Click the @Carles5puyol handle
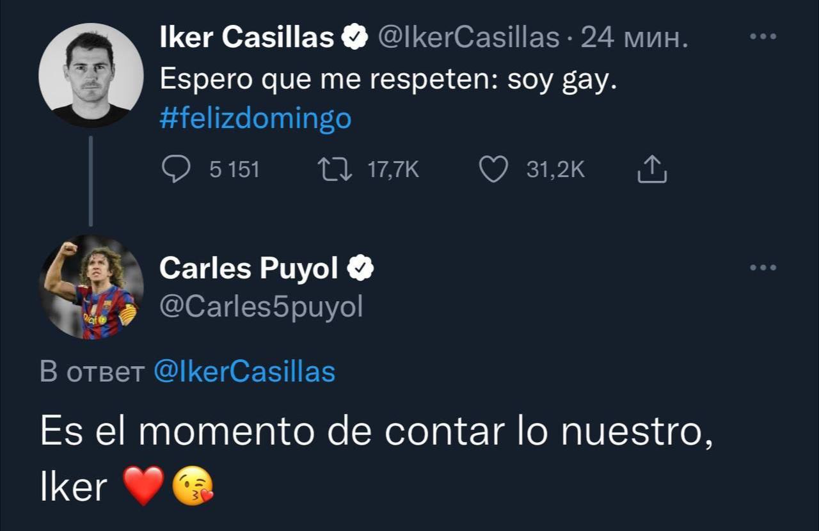The image size is (819, 531). point(260,307)
